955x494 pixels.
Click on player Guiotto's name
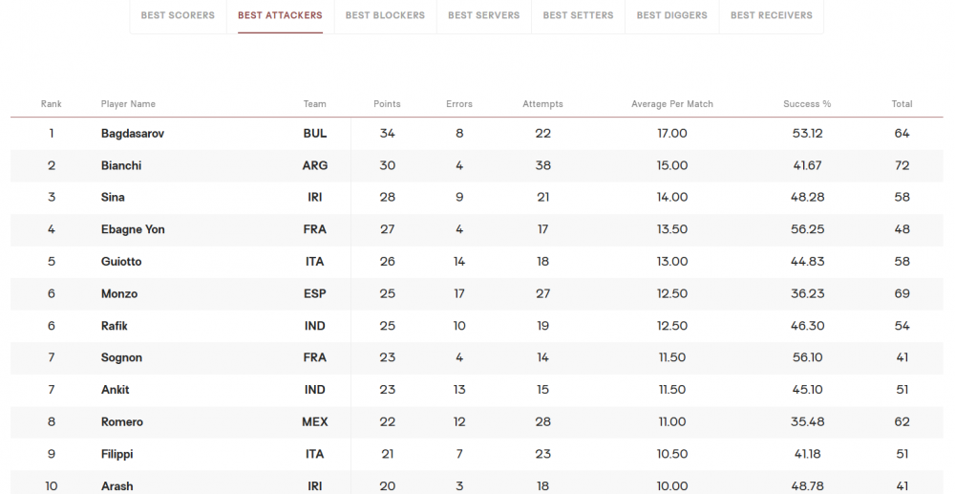pos(121,262)
